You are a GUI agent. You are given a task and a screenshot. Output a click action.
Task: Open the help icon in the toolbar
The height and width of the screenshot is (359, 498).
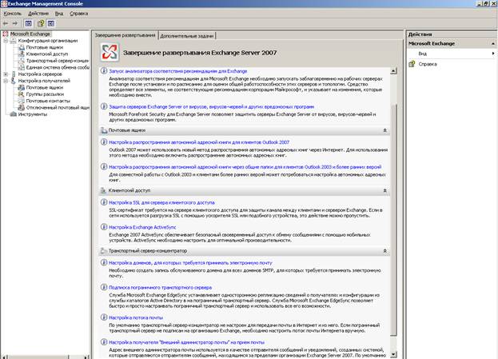[x=41, y=23]
